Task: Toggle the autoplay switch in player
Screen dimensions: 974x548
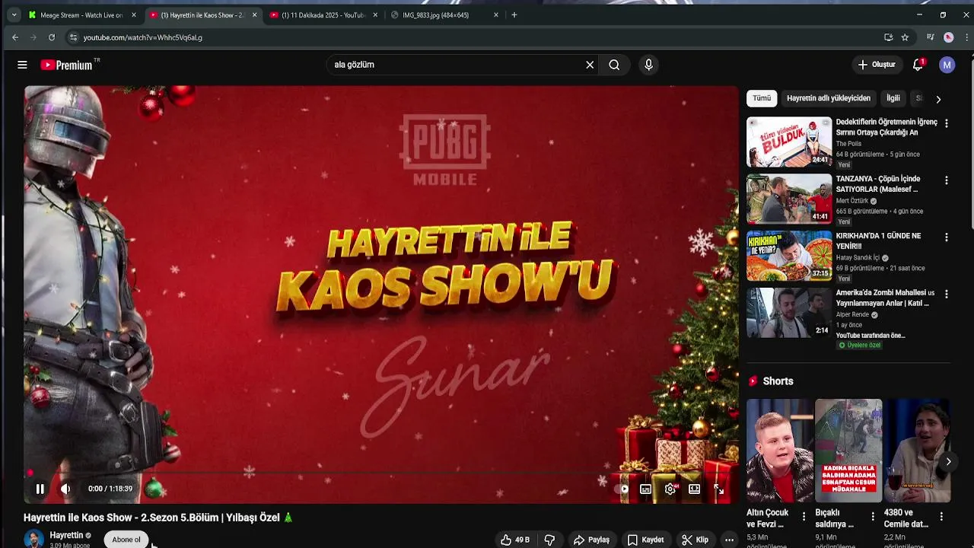Action: [x=622, y=489]
